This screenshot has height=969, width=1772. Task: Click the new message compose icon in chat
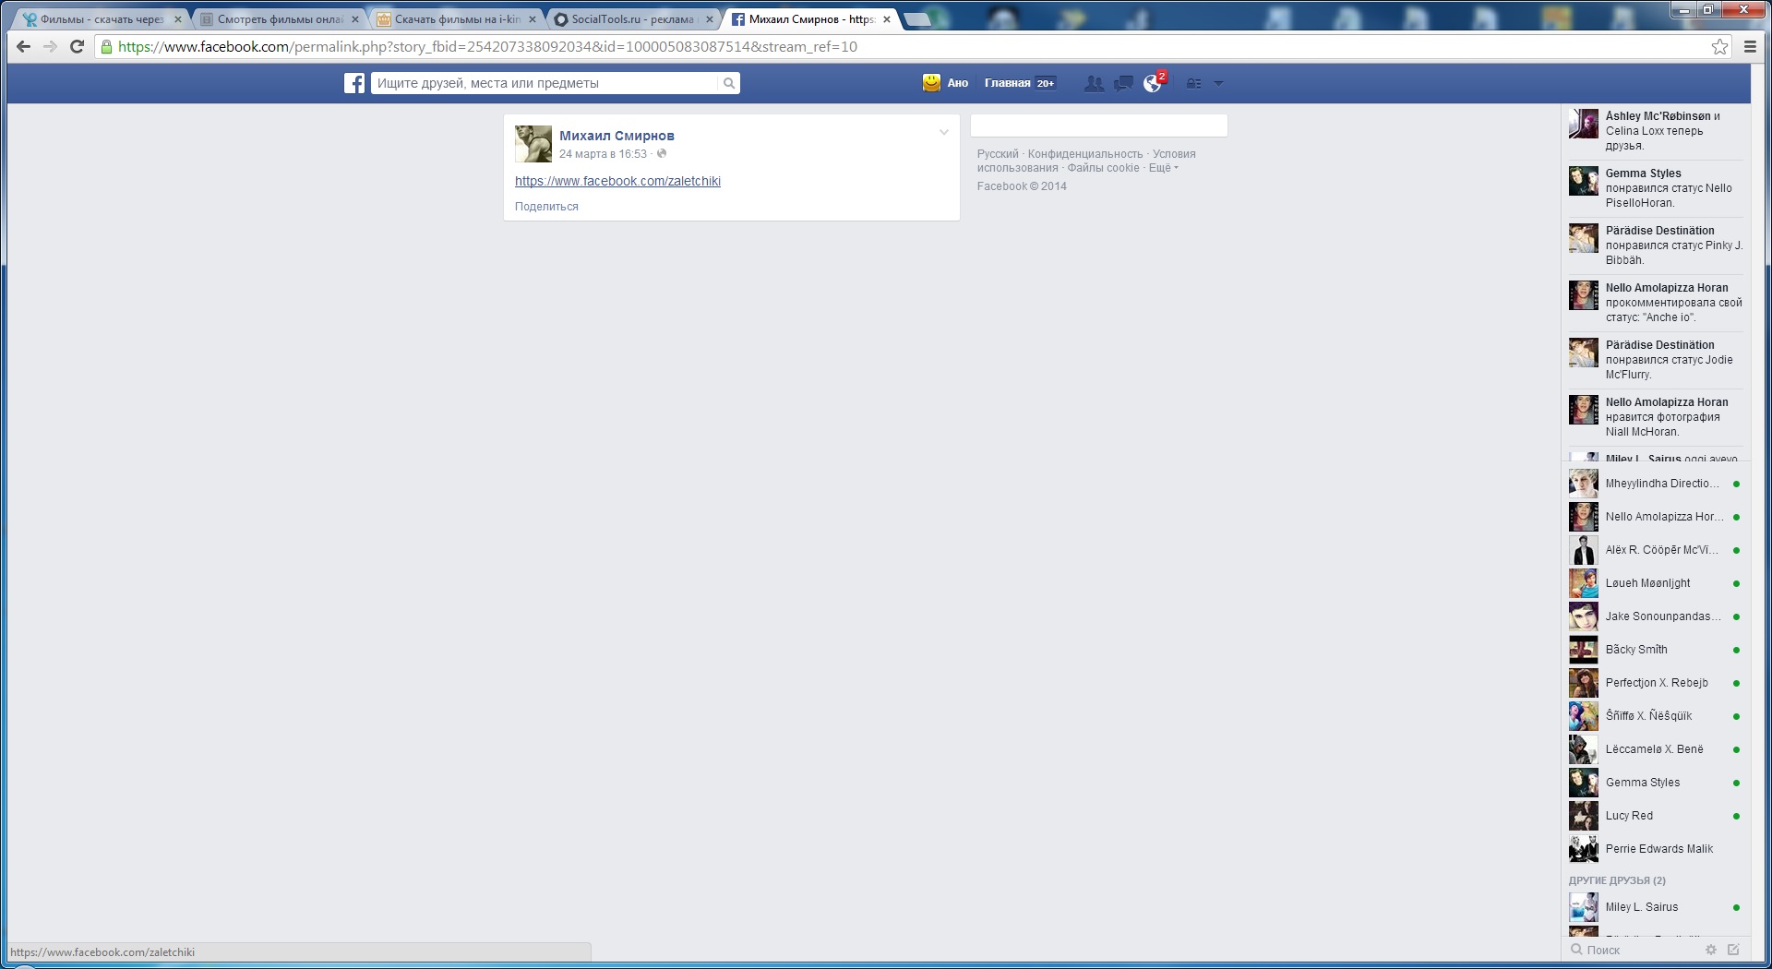[1733, 950]
